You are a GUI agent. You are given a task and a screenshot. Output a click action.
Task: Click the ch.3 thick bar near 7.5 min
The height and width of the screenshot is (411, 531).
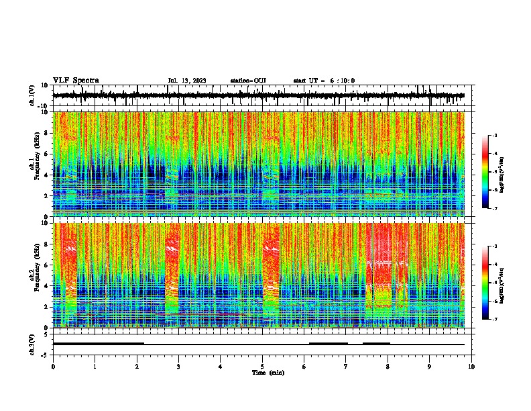point(376,344)
